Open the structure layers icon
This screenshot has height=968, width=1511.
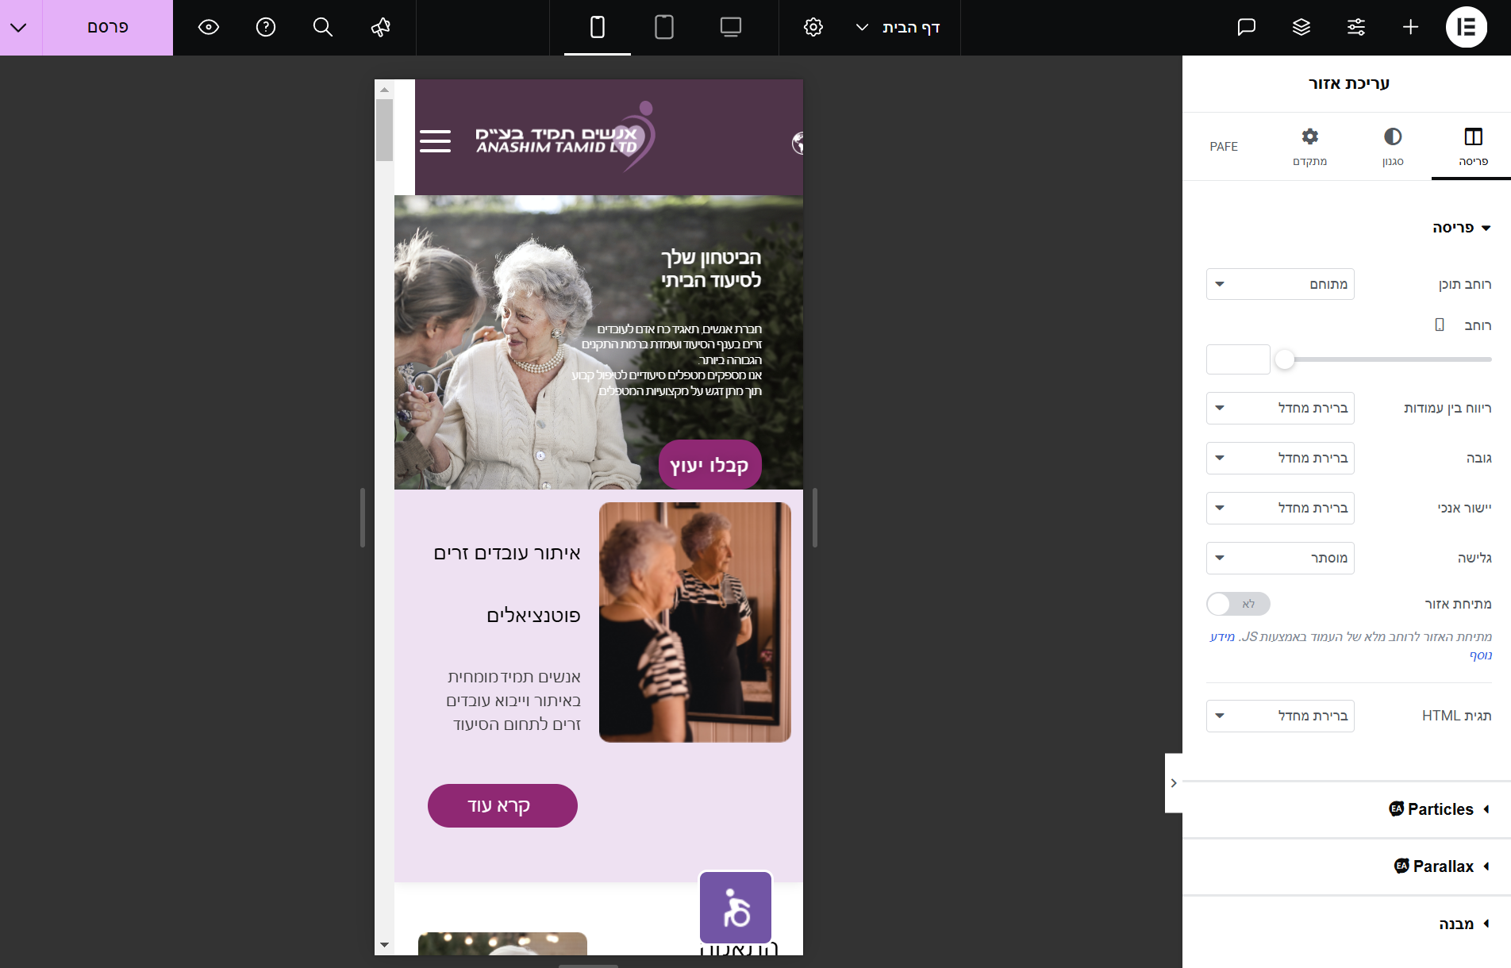[1301, 27]
